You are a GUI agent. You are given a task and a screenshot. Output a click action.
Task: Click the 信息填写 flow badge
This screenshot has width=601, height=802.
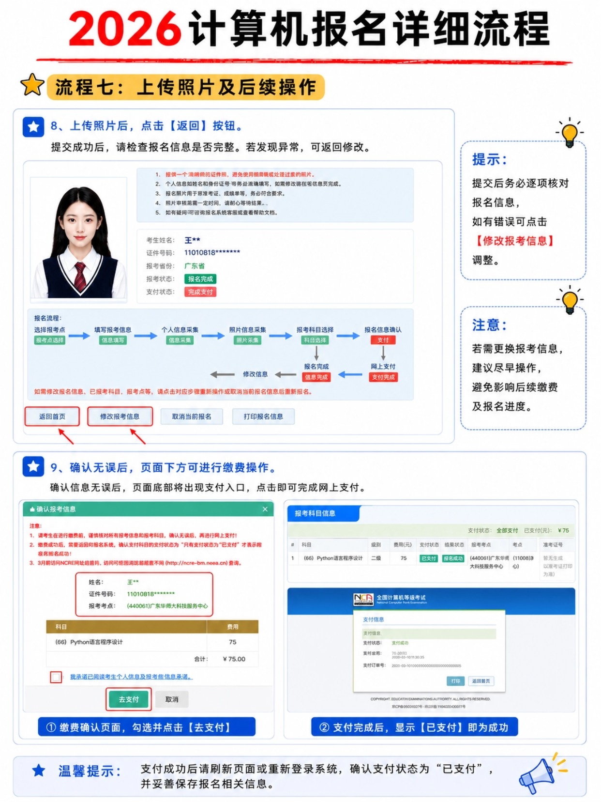point(113,340)
